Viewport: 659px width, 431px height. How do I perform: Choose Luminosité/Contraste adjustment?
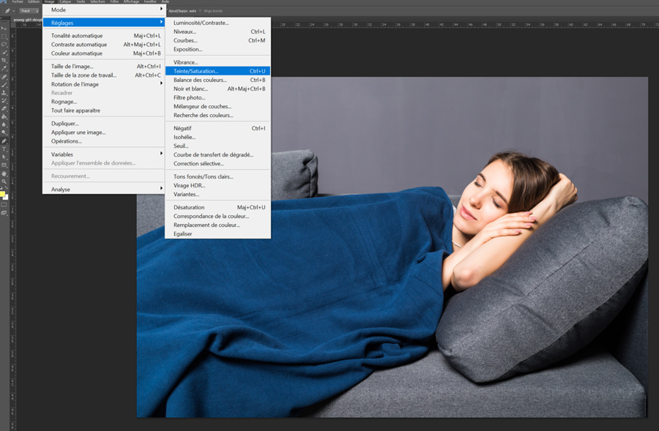pos(217,23)
